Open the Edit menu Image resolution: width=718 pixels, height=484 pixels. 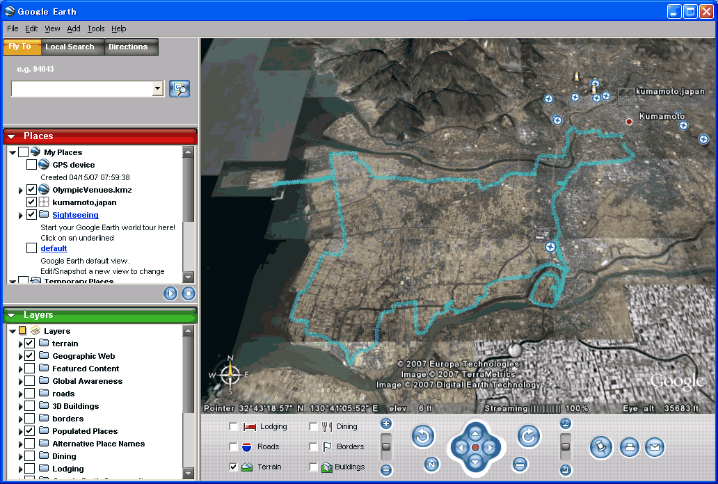(x=31, y=29)
